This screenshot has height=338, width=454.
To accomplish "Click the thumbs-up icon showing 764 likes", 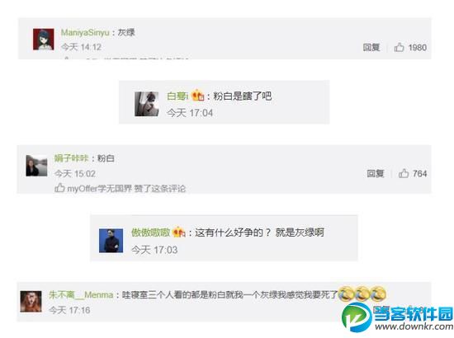I will pyautogui.click(x=404, y=173).
